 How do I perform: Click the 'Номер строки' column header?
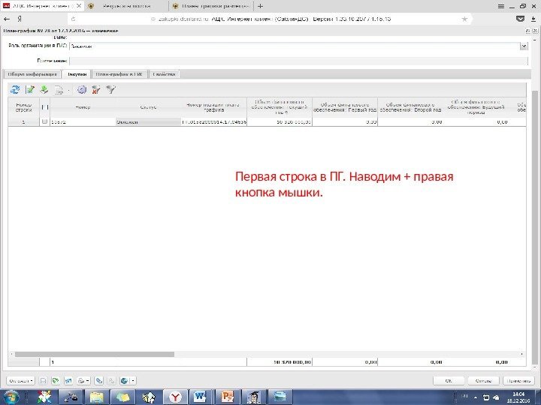[x=23, y=107]
